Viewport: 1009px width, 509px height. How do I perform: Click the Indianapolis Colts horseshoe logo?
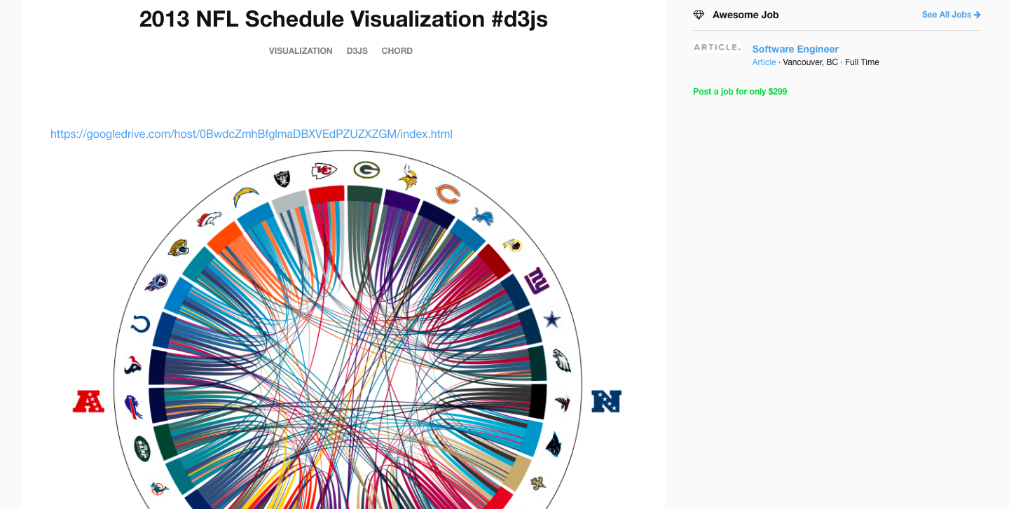141,324
